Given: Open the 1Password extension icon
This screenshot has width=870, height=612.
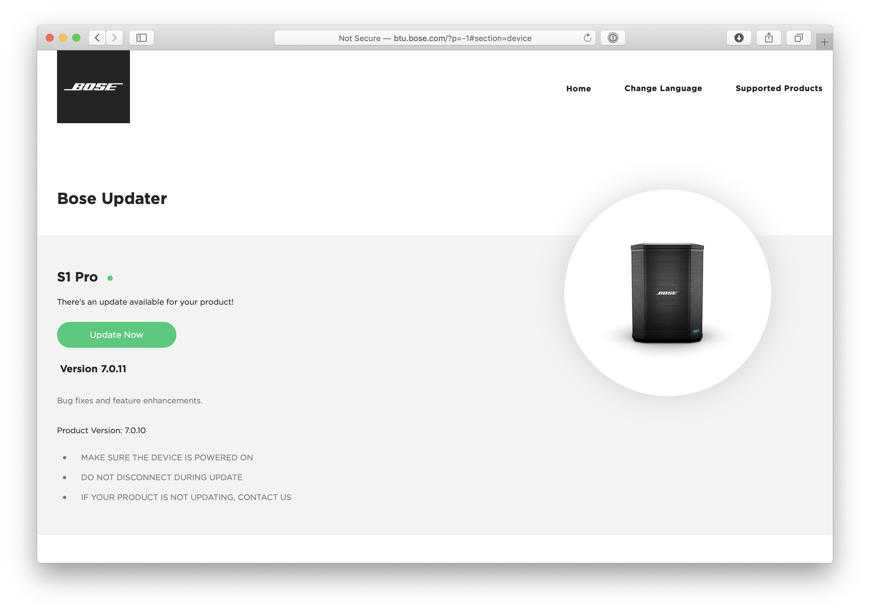Looking at the screenshot, I should pos(613,38).
